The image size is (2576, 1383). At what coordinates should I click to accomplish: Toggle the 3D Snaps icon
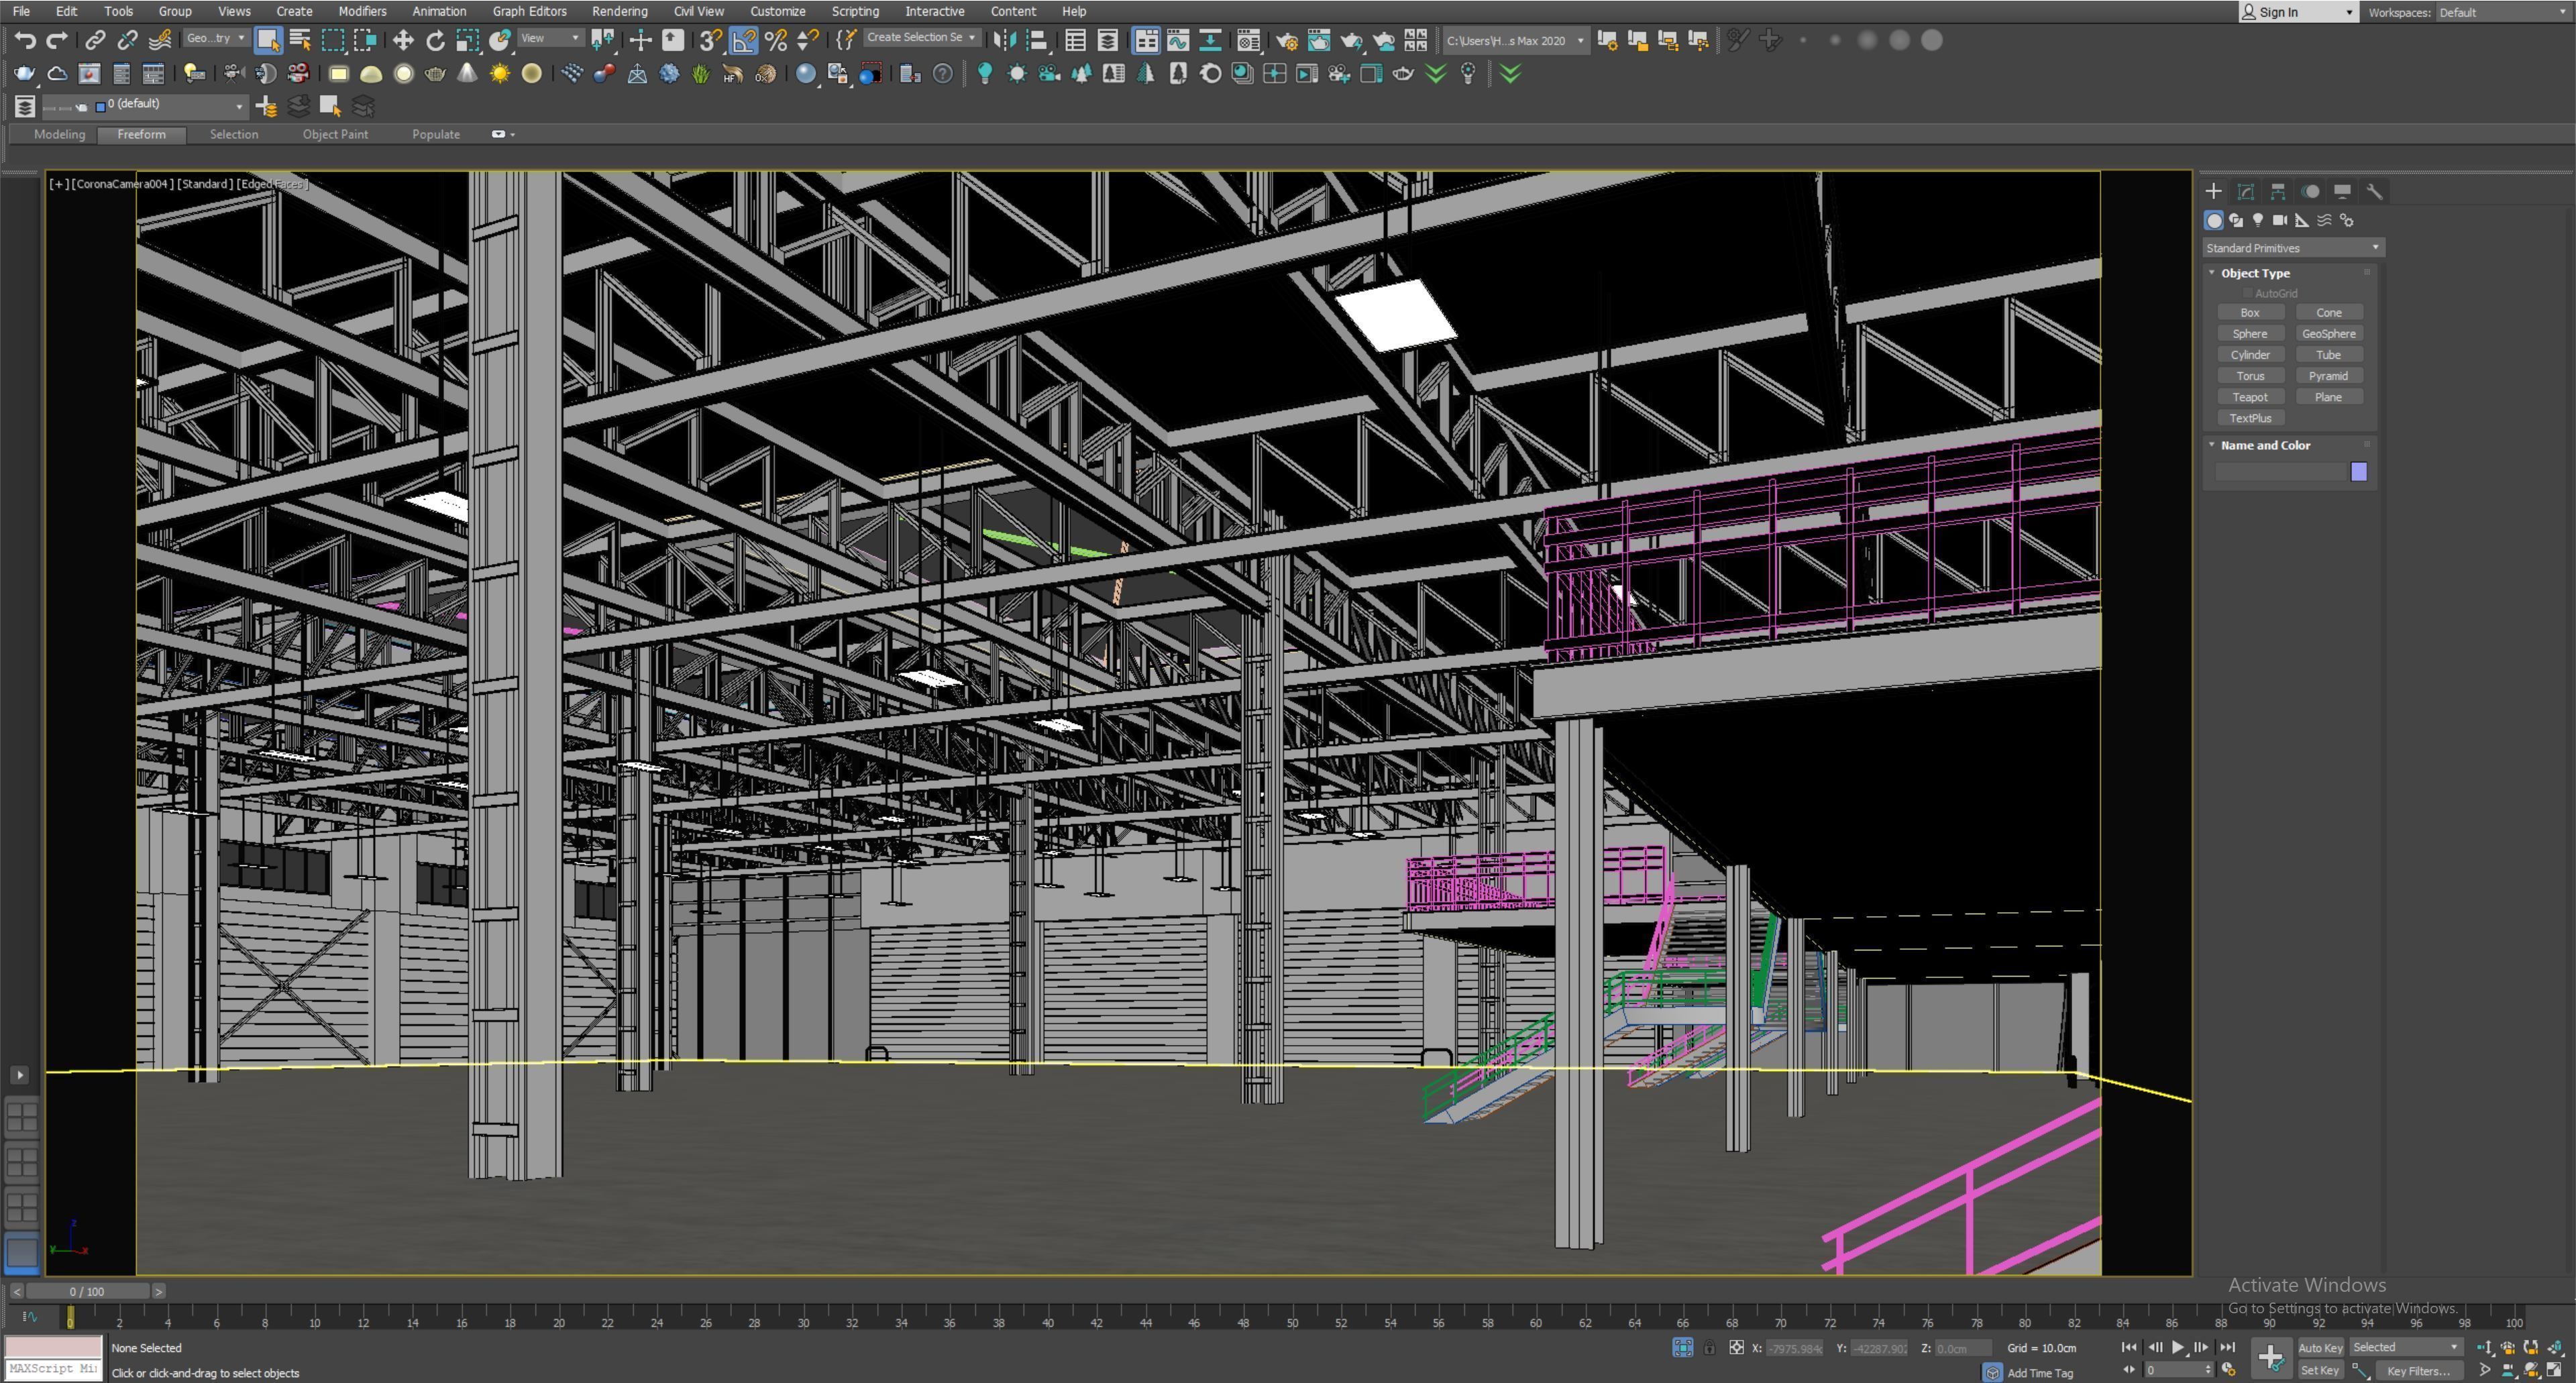[710, 41]
